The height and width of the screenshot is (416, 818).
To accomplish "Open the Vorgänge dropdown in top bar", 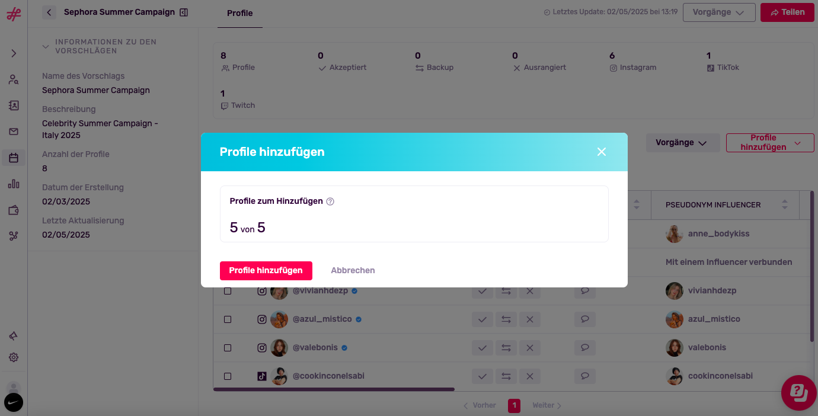I will click(719, 12).
